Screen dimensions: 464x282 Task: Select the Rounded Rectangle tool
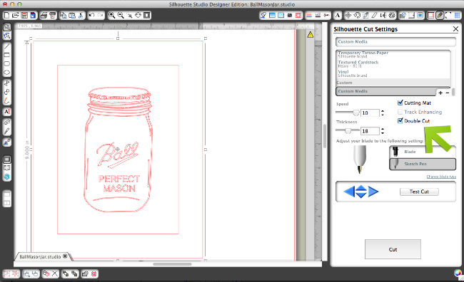point(7,63)
